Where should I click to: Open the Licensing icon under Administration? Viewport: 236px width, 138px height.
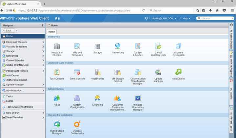coord(97,98)
